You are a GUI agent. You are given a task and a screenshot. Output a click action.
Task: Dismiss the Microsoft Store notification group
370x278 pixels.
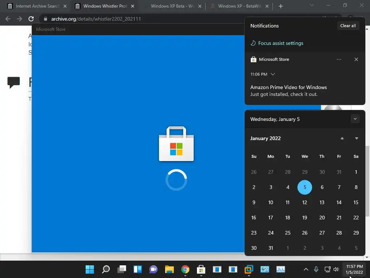pos(356,59)
